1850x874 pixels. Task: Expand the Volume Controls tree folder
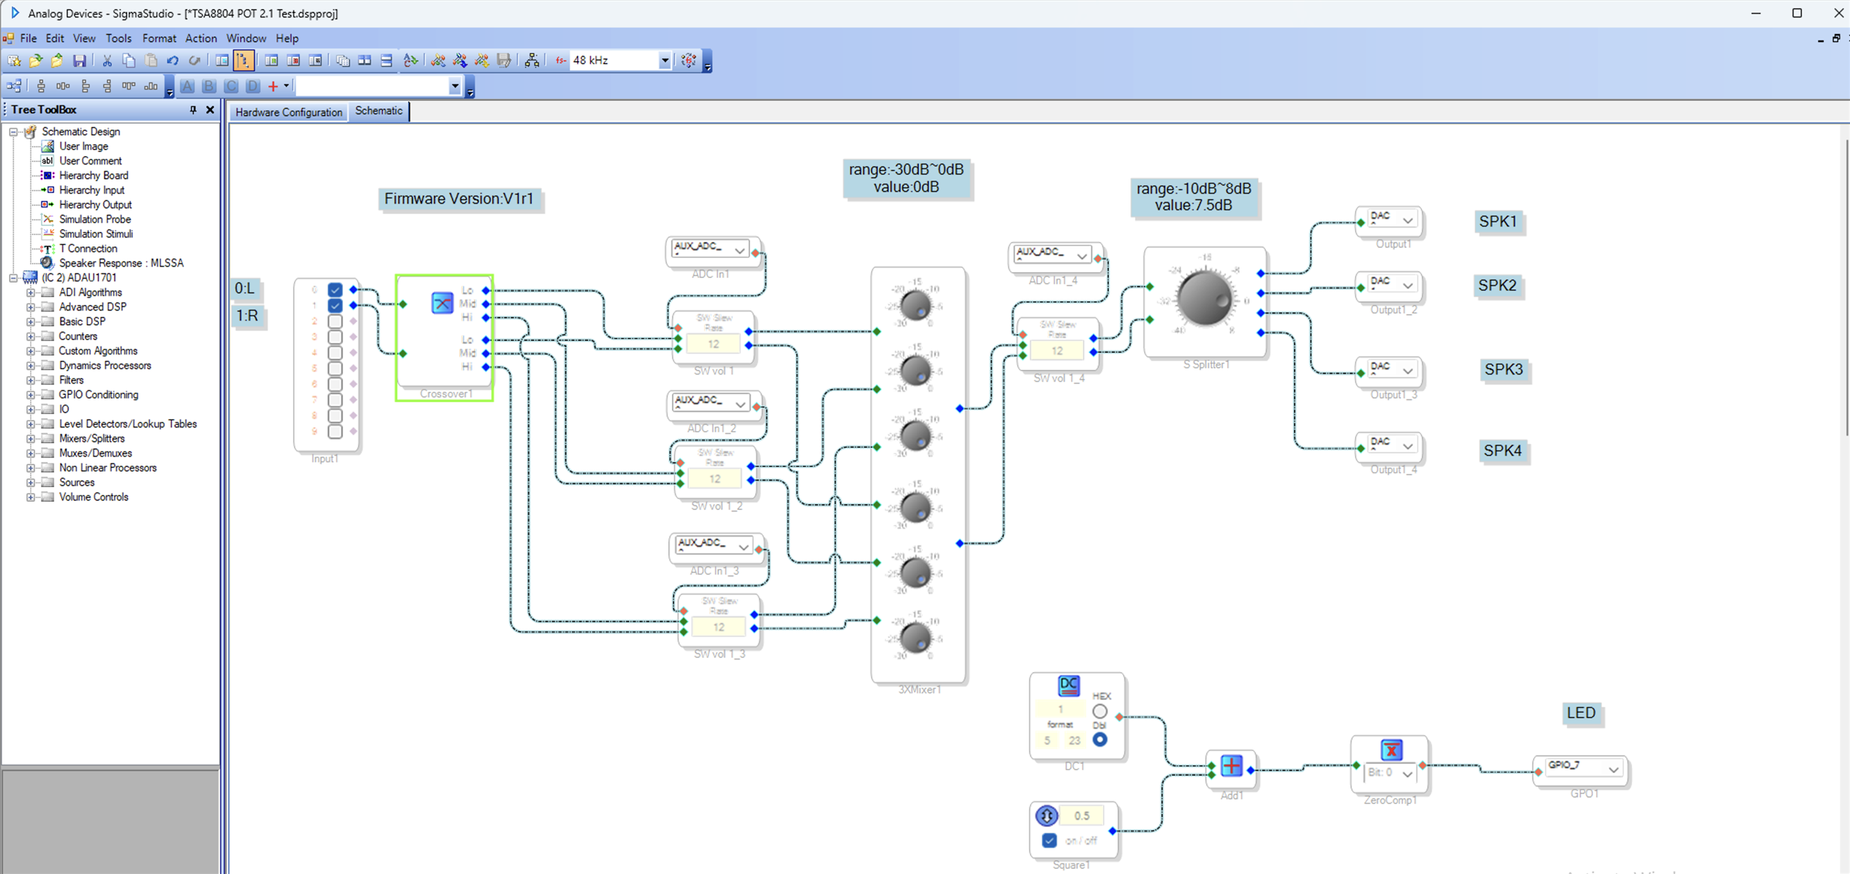tap(31, 497)
